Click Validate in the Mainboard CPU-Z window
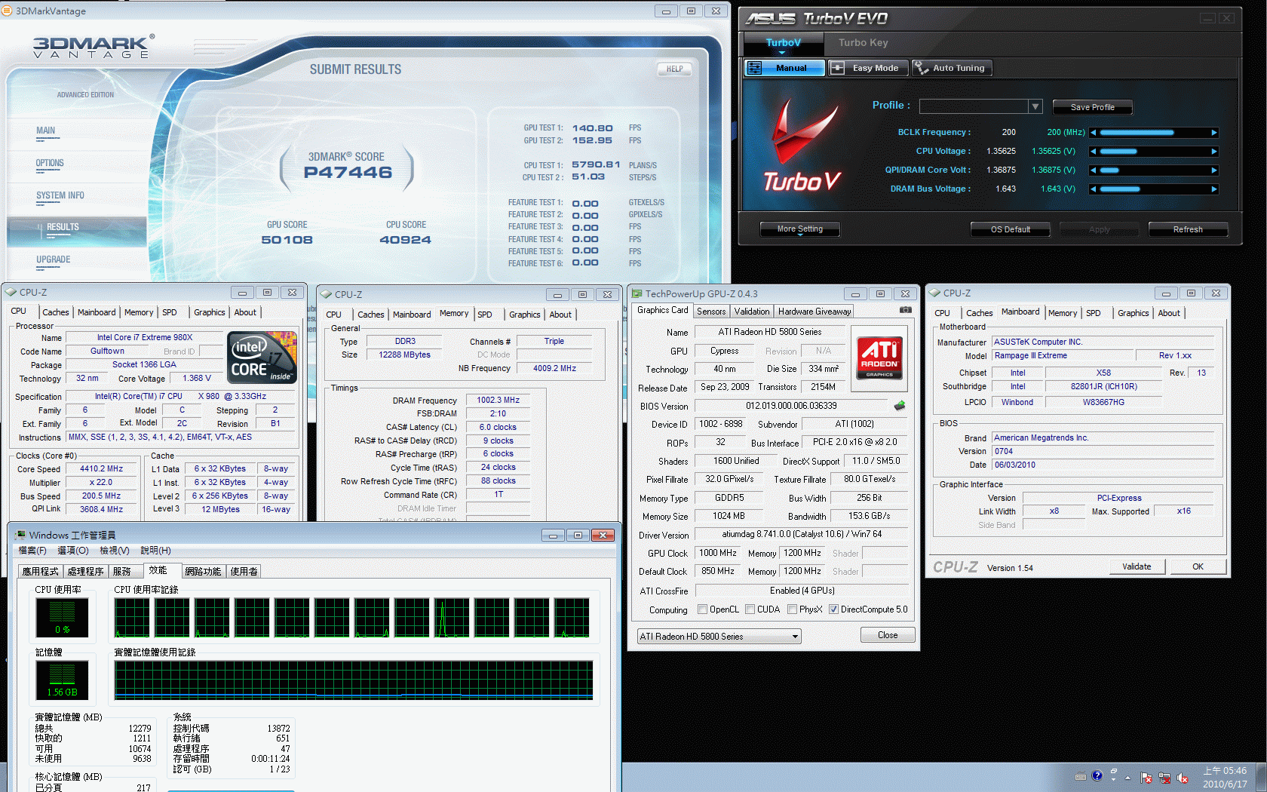This screenshot has height=792, width=1267. tap(1137, 566)
